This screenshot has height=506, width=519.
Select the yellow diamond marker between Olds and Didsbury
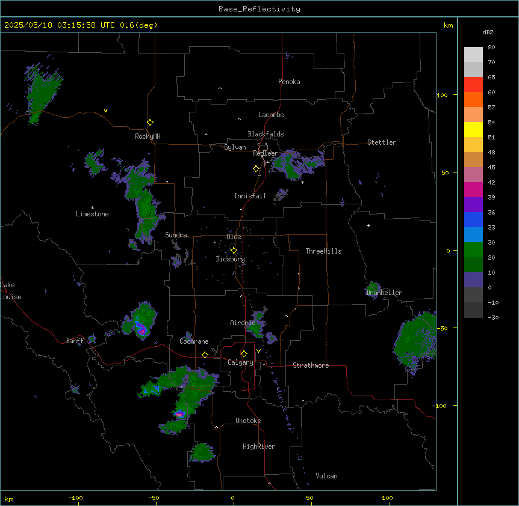[234, 251]
